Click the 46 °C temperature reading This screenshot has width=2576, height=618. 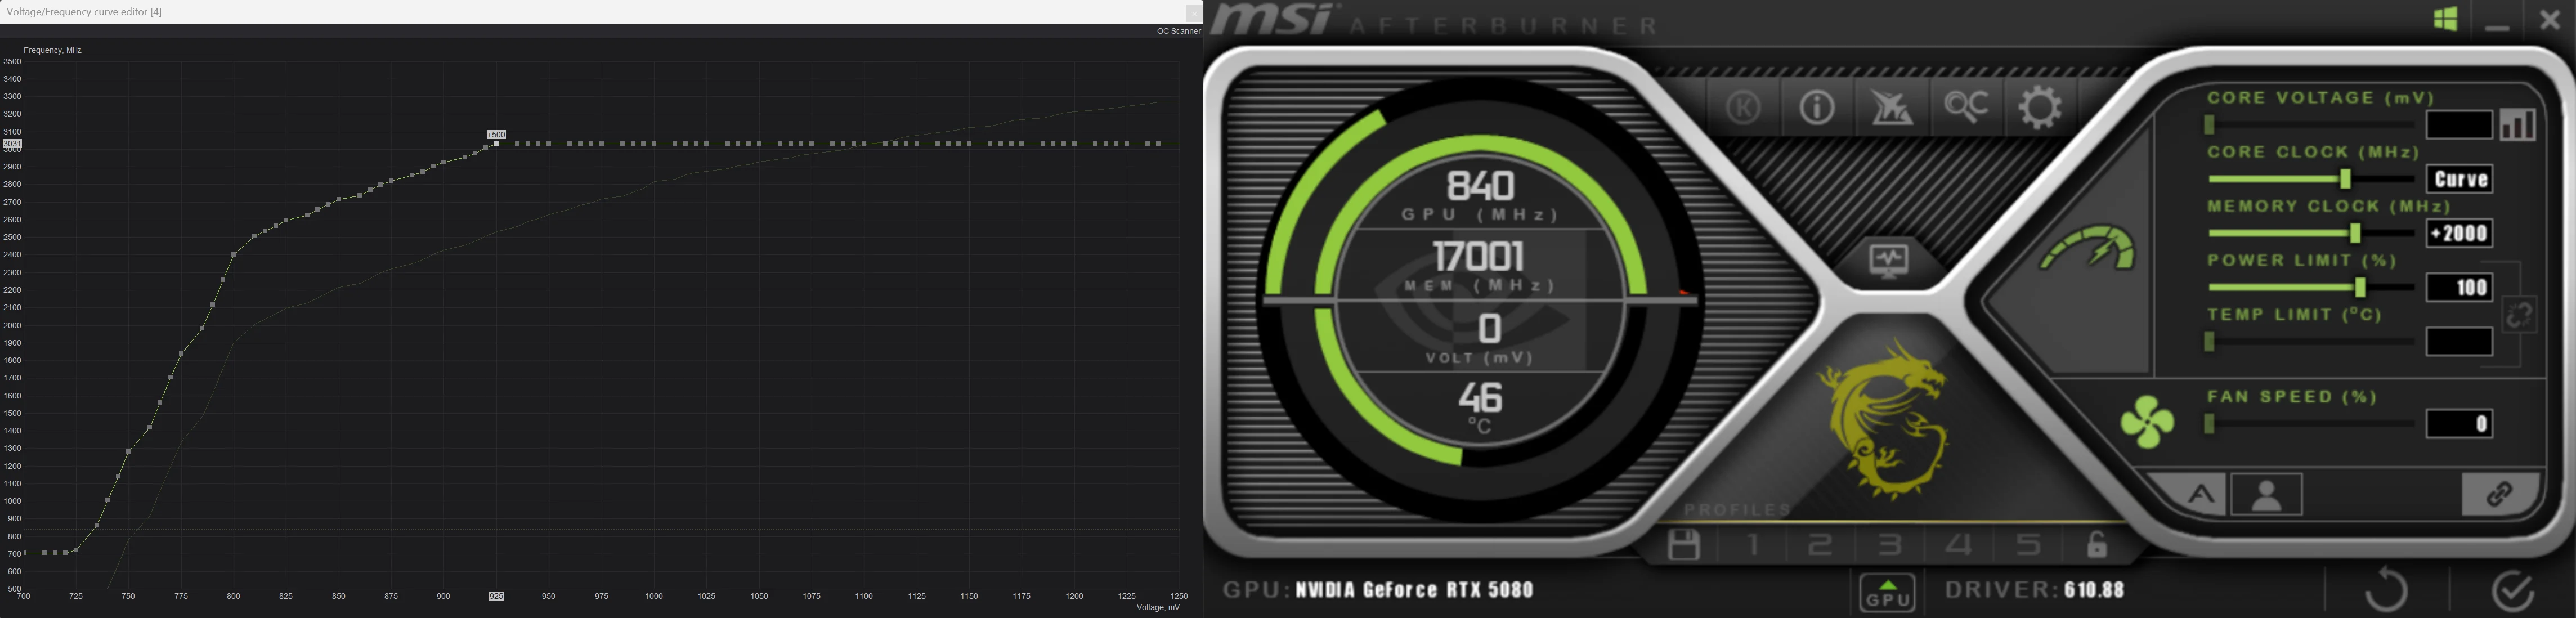[1480, 397]
